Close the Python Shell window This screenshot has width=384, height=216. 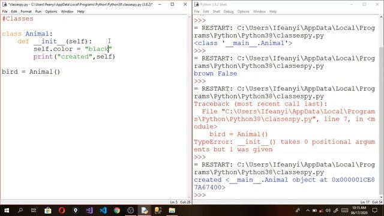(x=377, y=4)
